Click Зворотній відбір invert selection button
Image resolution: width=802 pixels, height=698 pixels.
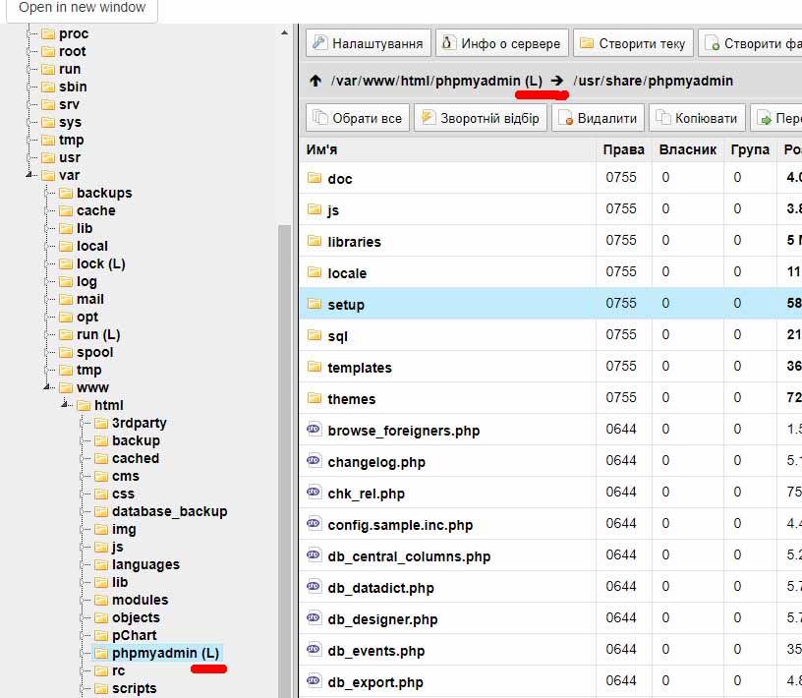pos(479,118)
